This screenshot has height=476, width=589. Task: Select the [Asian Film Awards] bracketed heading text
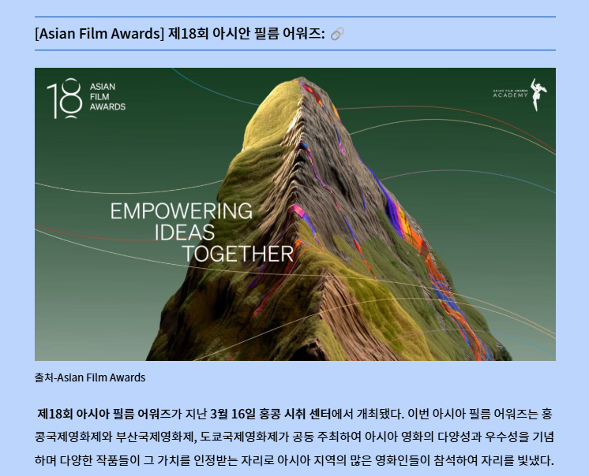point(99,34)
